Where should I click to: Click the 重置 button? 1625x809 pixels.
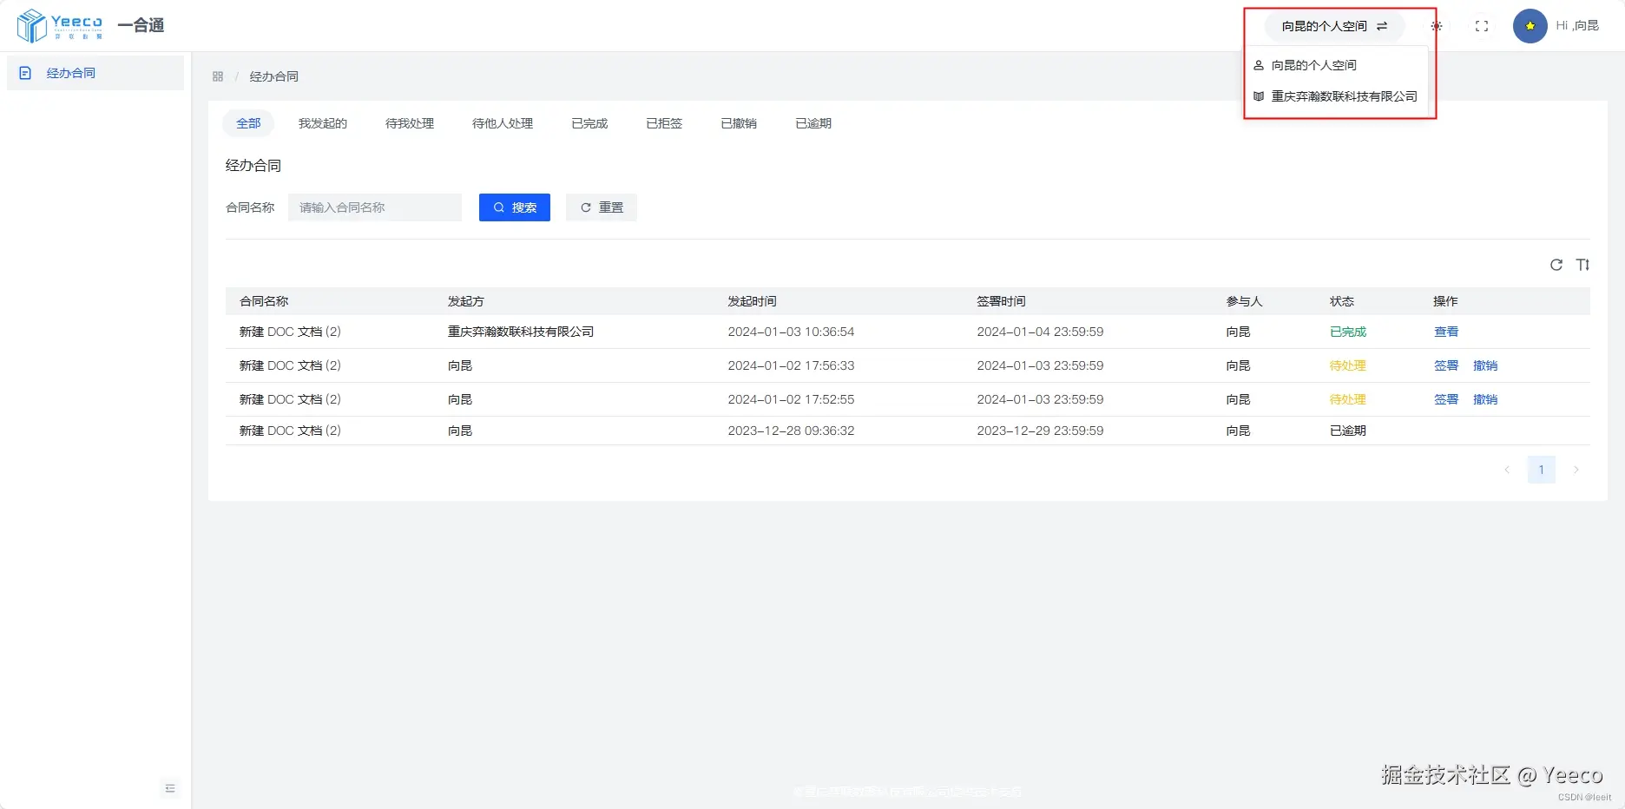tap(602, 207)
